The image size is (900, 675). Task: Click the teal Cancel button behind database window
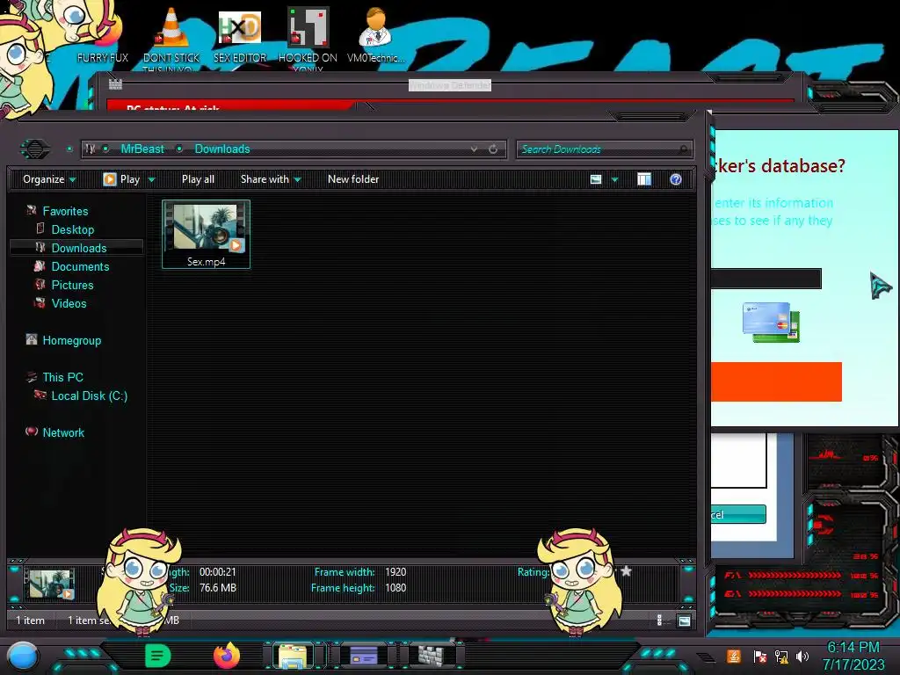pyautogui.click(x=738, y=514)
